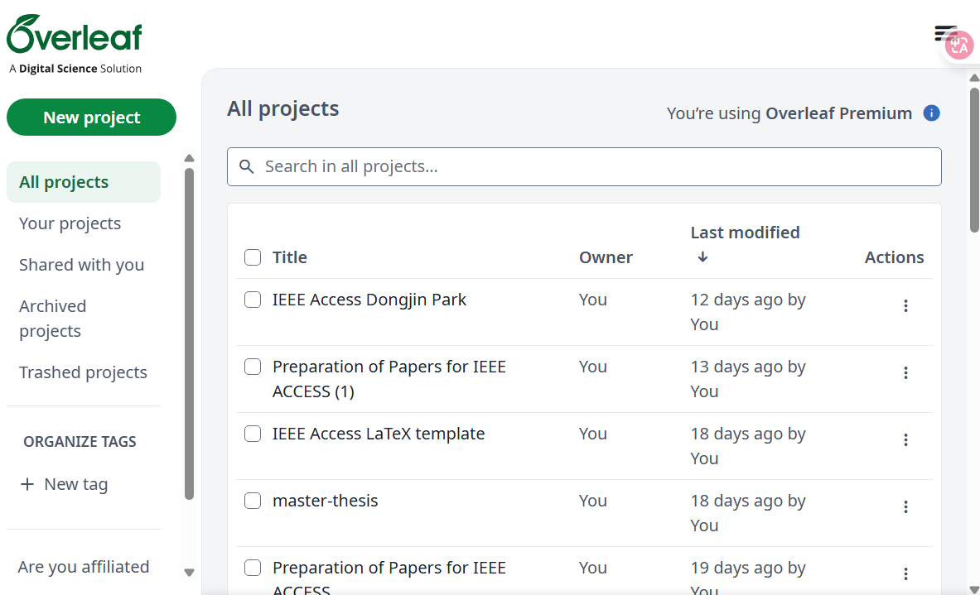Screen dimensions: 980x595
Task: Toggle Last modified sort arrow
Action: [702, 257]
